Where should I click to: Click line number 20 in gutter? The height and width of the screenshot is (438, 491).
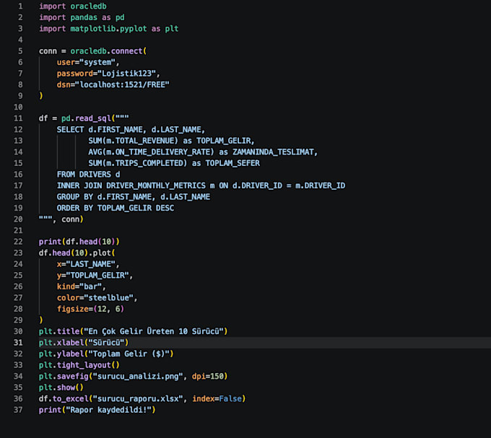(x=18, y=219)
